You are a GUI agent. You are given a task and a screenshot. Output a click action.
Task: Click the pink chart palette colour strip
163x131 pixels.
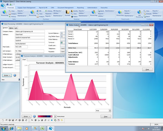[45, 116]
